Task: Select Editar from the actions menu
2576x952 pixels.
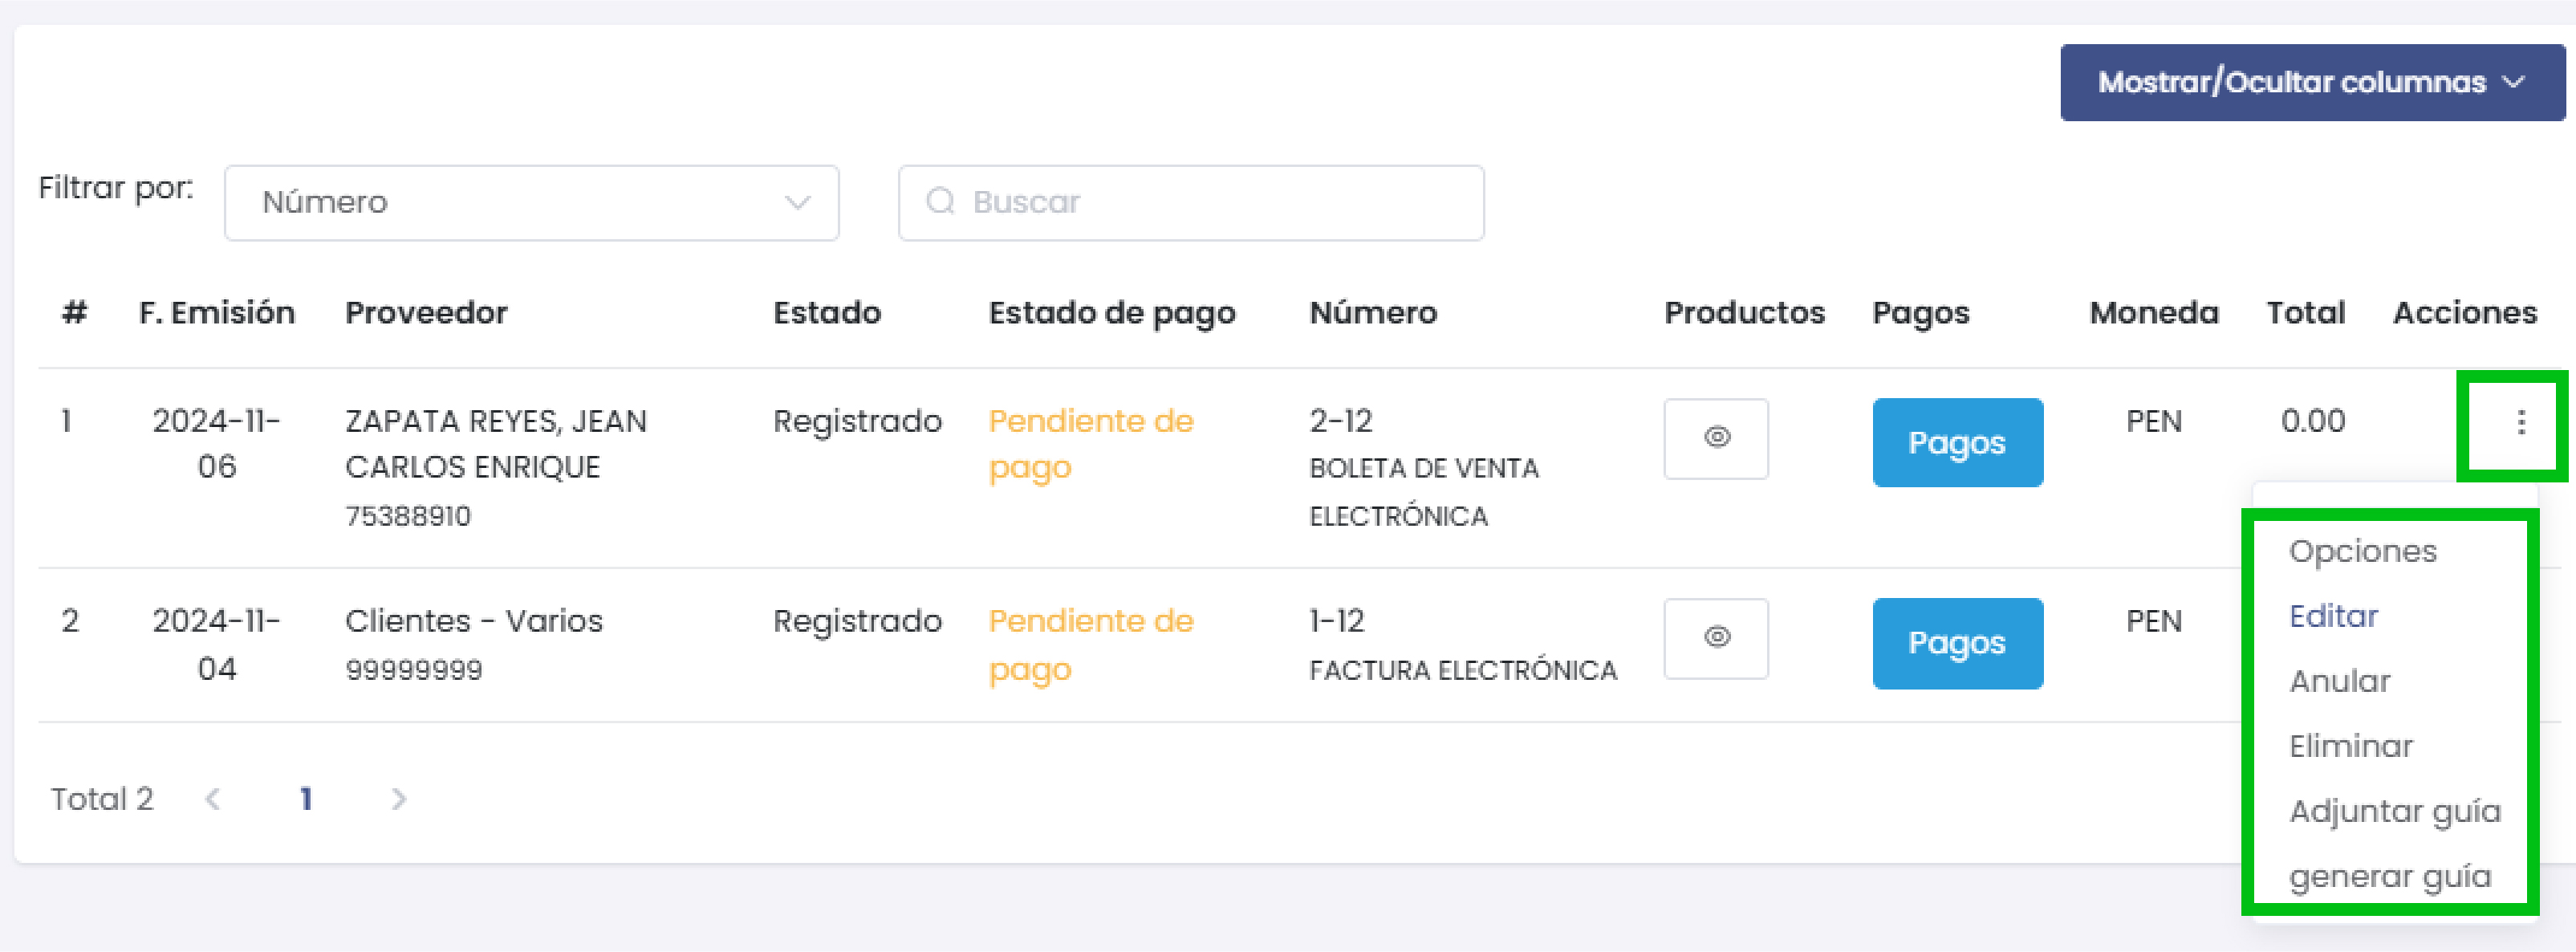Action: (x=2333, y=615)
